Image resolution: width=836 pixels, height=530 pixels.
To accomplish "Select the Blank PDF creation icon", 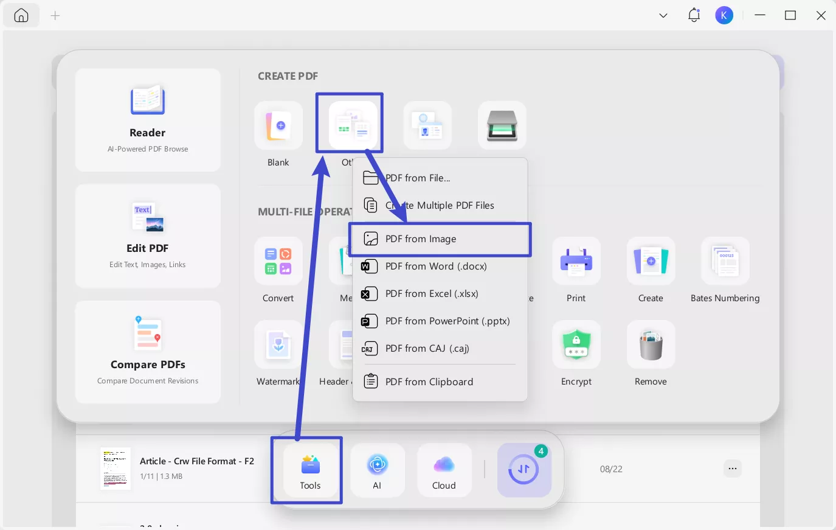I will point(278,125).
